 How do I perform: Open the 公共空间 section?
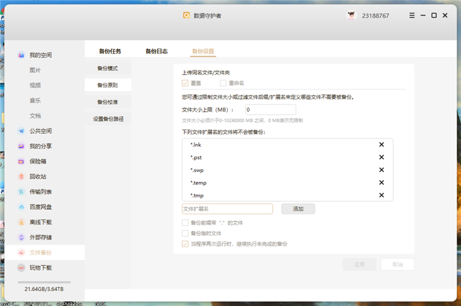click(x=40, y=131)
